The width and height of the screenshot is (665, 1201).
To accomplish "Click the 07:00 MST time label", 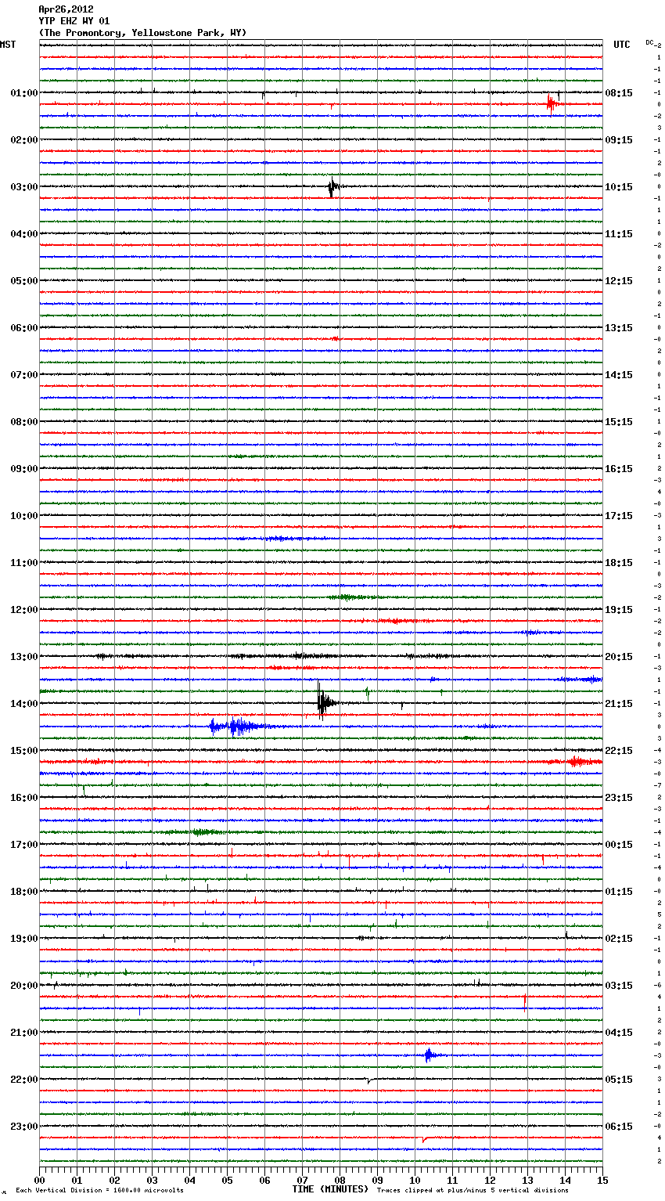I will [23, 375].
